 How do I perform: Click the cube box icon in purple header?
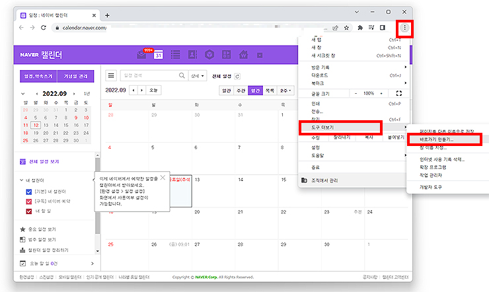click(209, 55)
